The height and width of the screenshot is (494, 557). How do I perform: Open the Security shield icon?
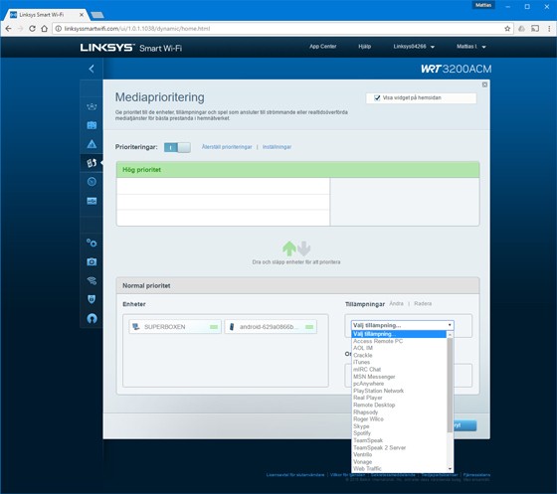click(x=92, y=299)
